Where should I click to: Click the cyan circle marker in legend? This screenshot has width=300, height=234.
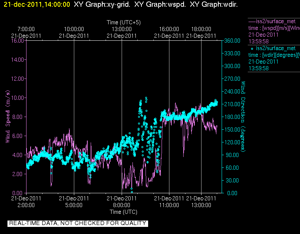(x=252, y=49)
